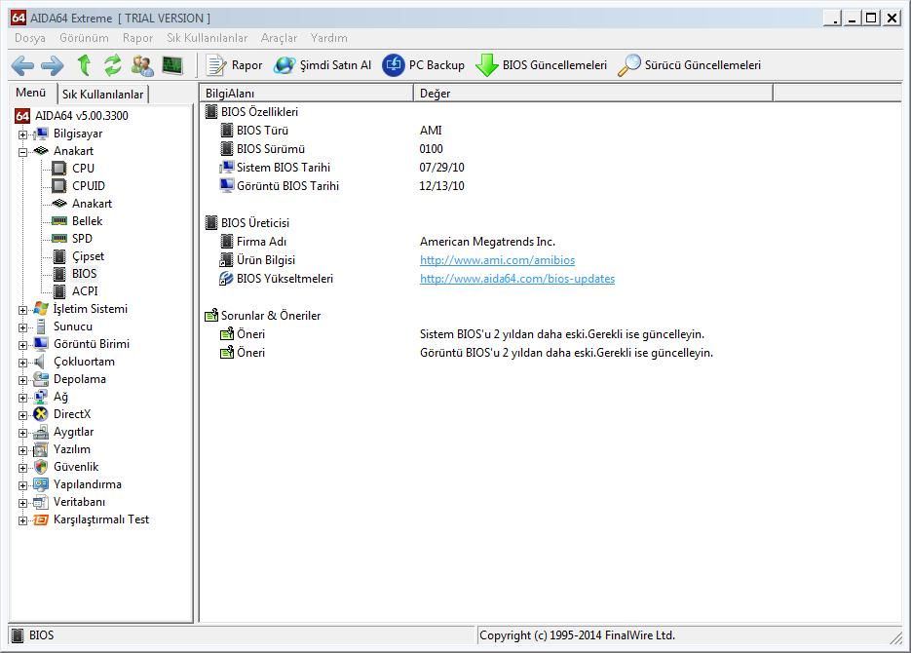The height and width of the screenshot is (653, 911).
Task: Switch to the Sık Kullanılanlar tab
Action: tap(103, 95)
